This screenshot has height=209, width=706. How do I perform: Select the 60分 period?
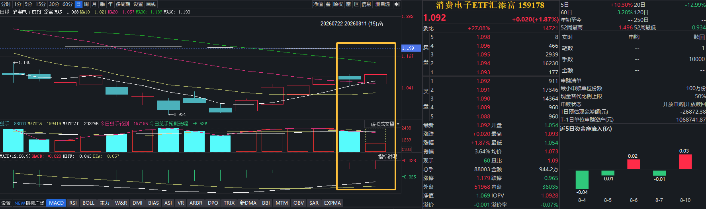68,4
